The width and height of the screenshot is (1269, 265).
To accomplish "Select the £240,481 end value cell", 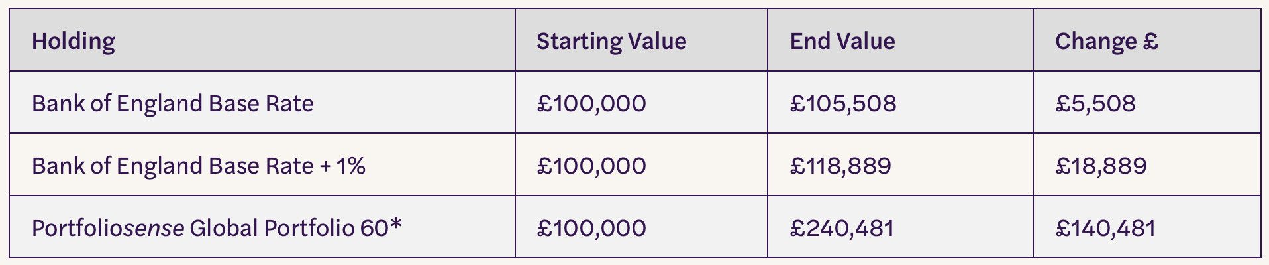I will 900,227.
